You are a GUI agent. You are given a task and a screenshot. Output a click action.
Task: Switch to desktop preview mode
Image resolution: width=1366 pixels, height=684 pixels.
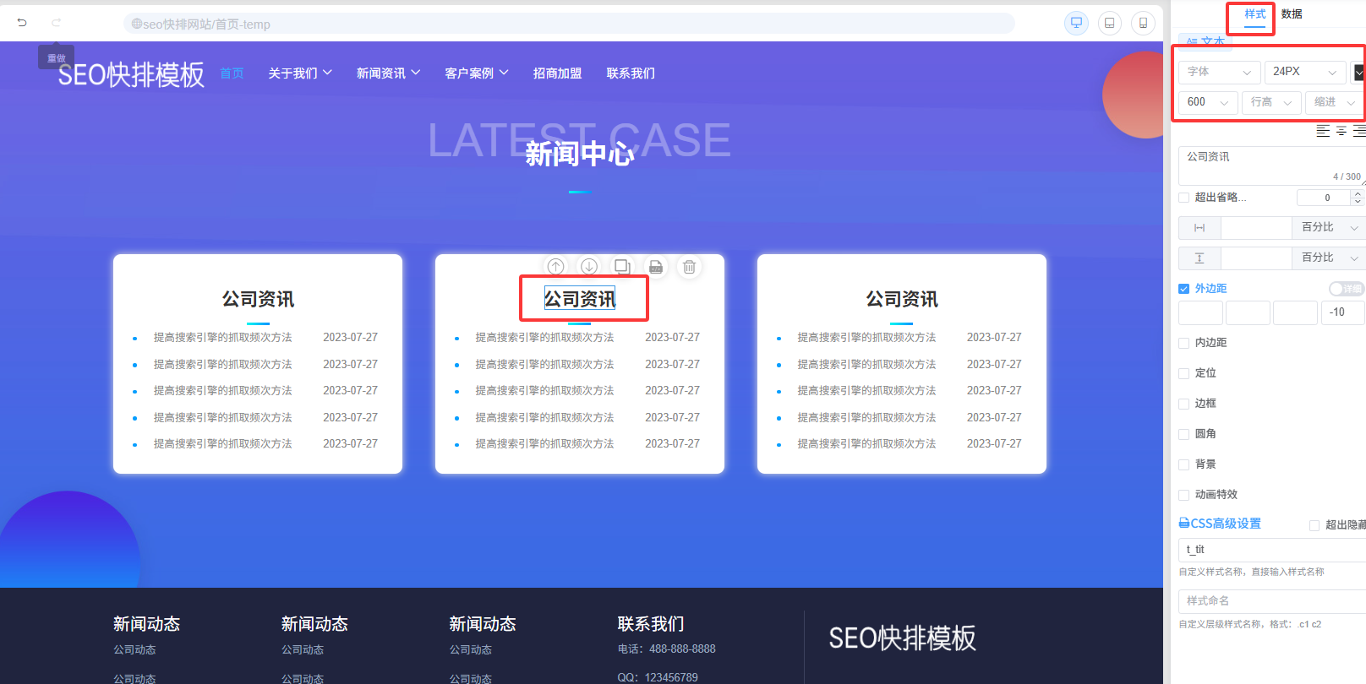tap(1076, 23)
